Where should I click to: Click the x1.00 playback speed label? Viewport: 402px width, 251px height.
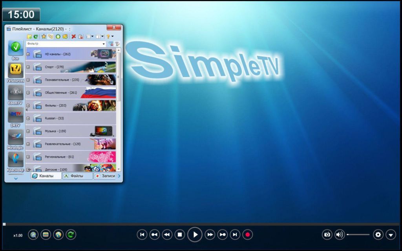point(18,235)
